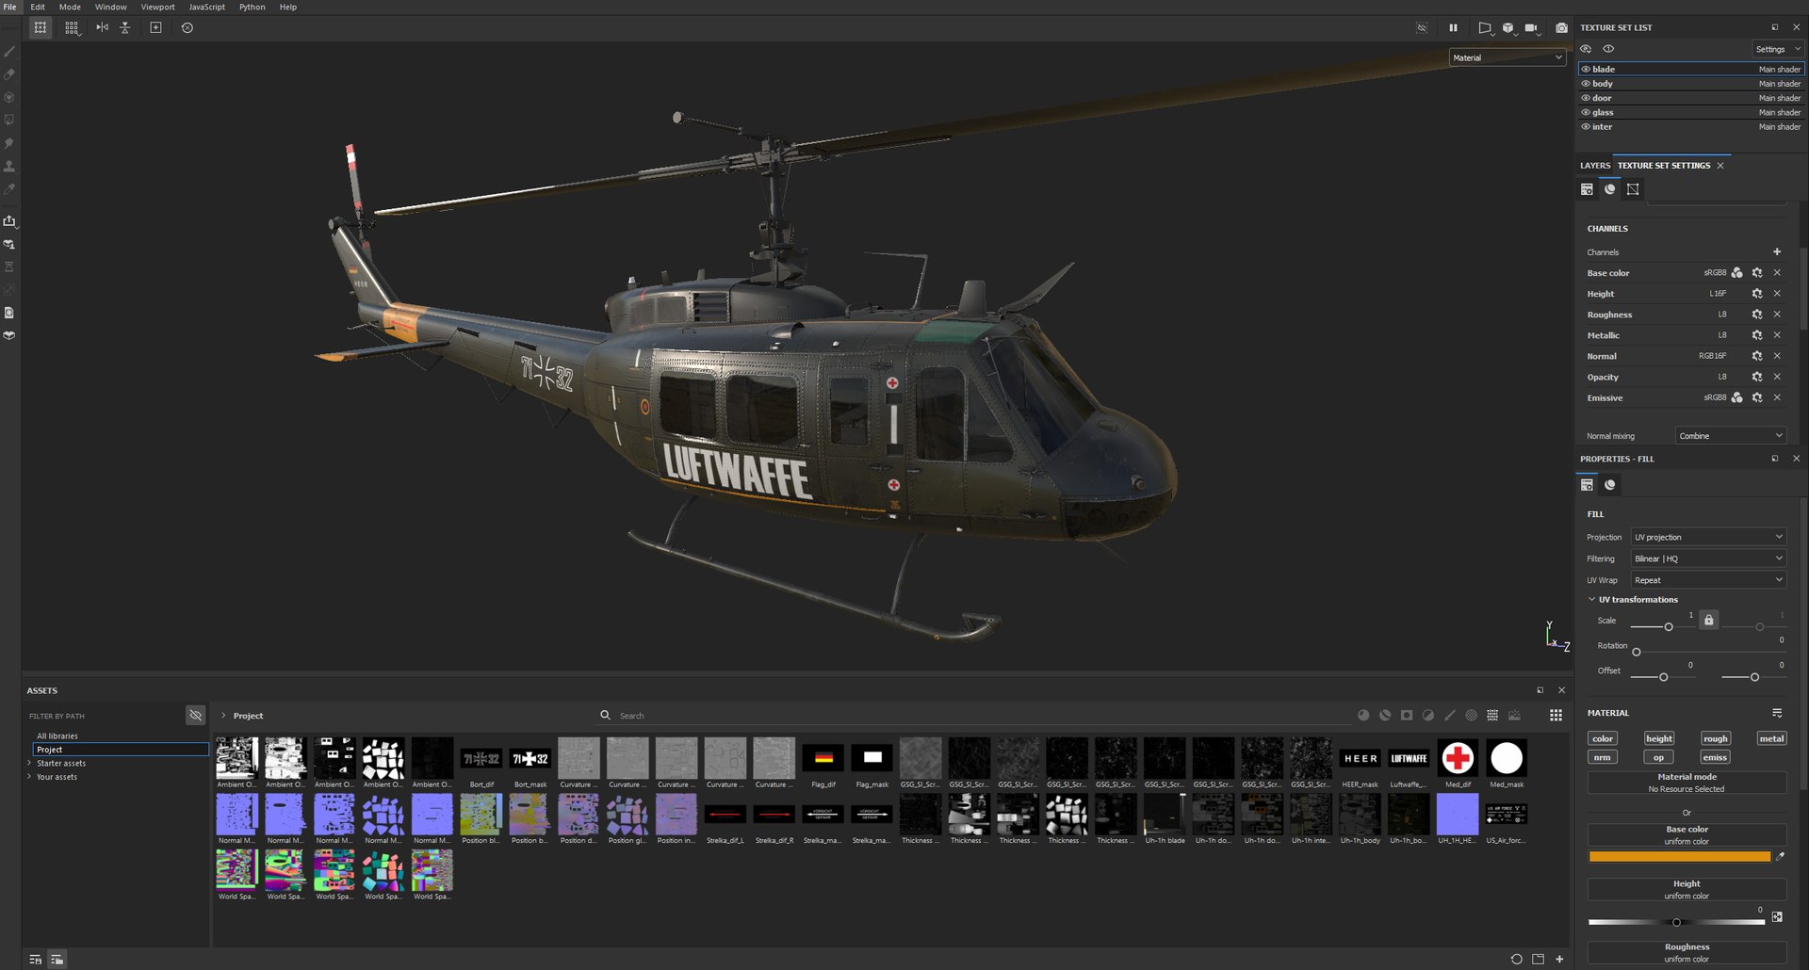Pick base color with eyedropper icon

[1780, 856]
